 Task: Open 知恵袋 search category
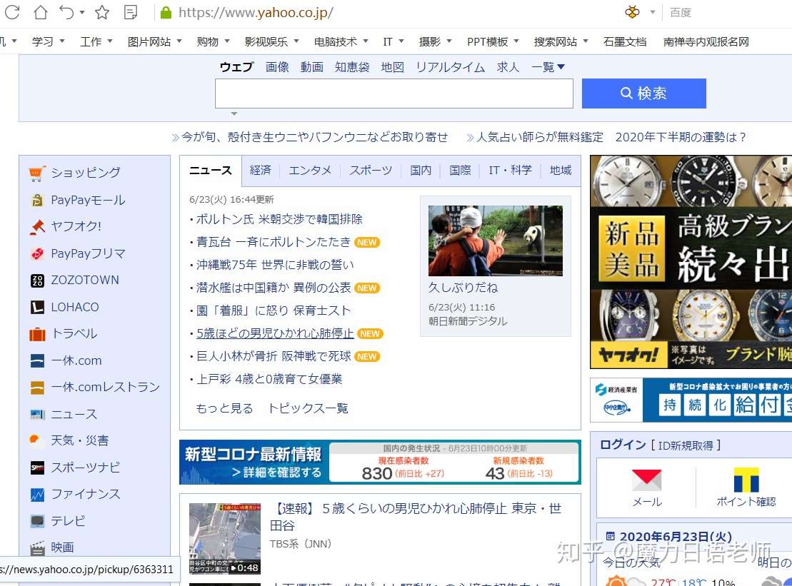coord(352,67)
